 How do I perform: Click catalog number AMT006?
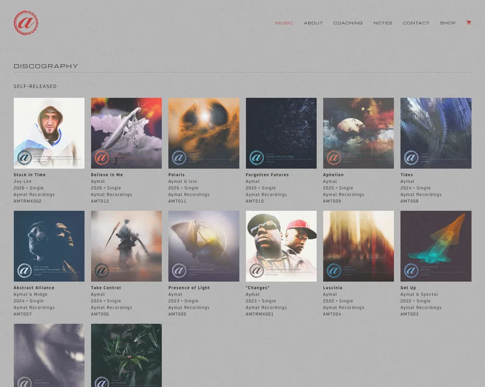(100, 314)
